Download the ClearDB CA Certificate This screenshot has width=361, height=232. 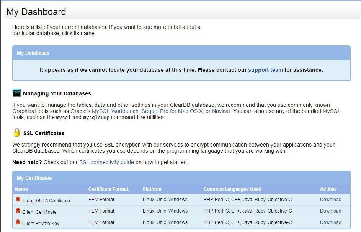[331, 200]
